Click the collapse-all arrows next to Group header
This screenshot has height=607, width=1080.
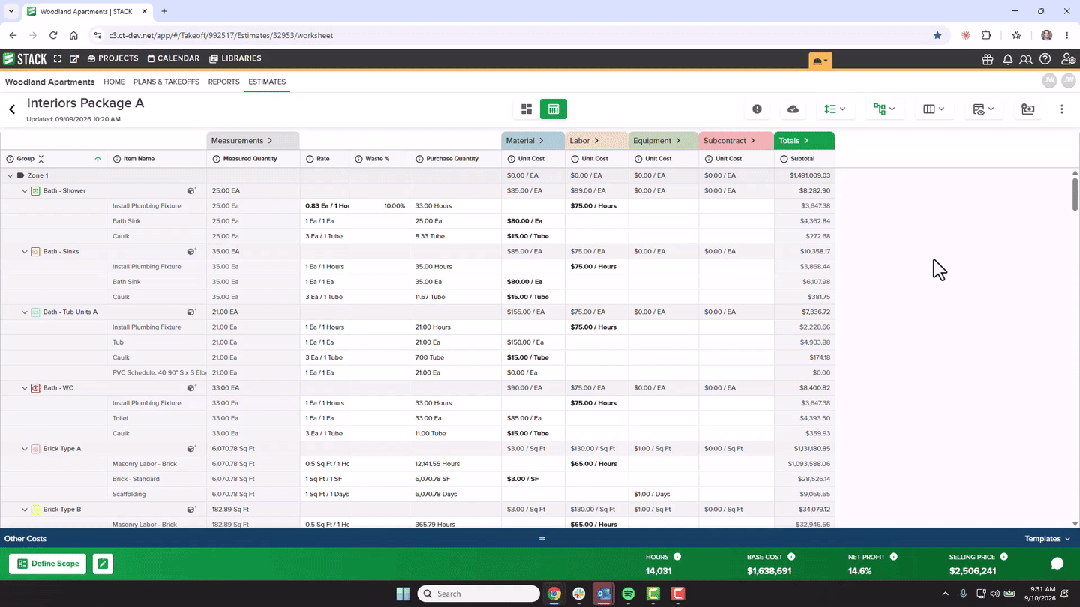point(41,159)
